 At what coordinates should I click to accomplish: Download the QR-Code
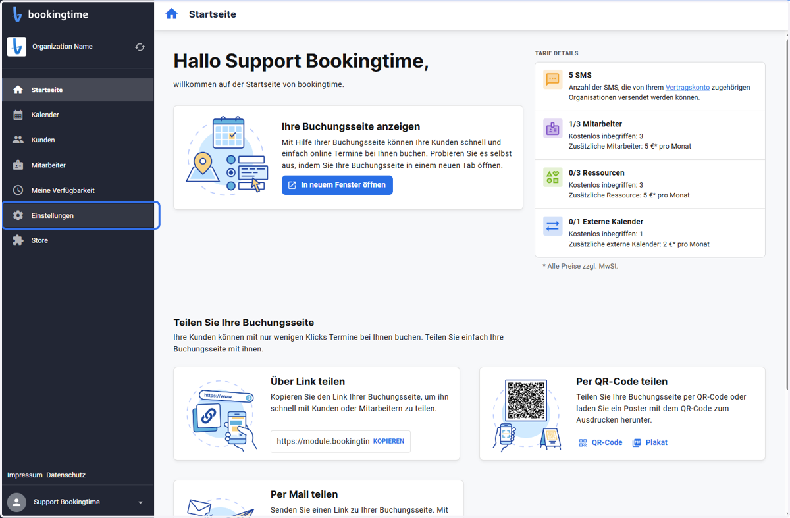600,442
